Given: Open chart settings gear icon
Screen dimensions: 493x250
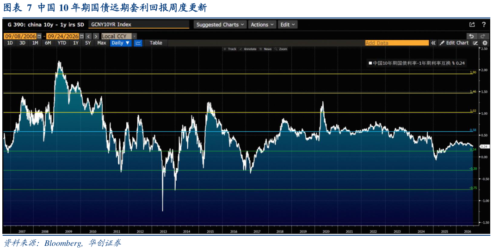Looking at the screenshot, I should [485, 43].
